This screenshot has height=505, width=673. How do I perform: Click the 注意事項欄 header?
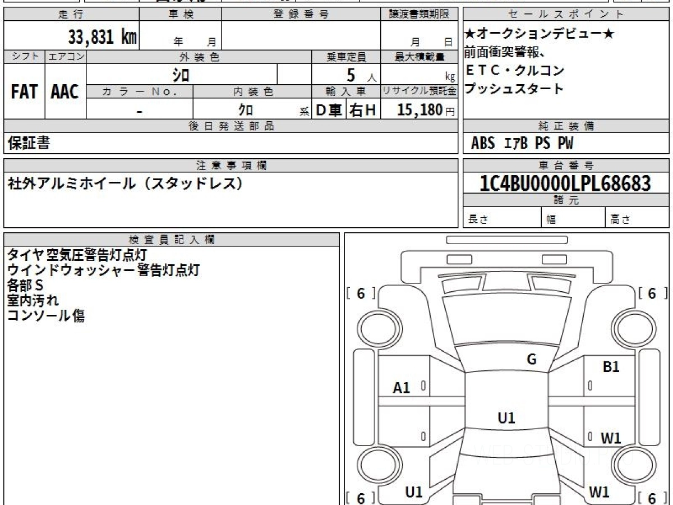(231, 165)
